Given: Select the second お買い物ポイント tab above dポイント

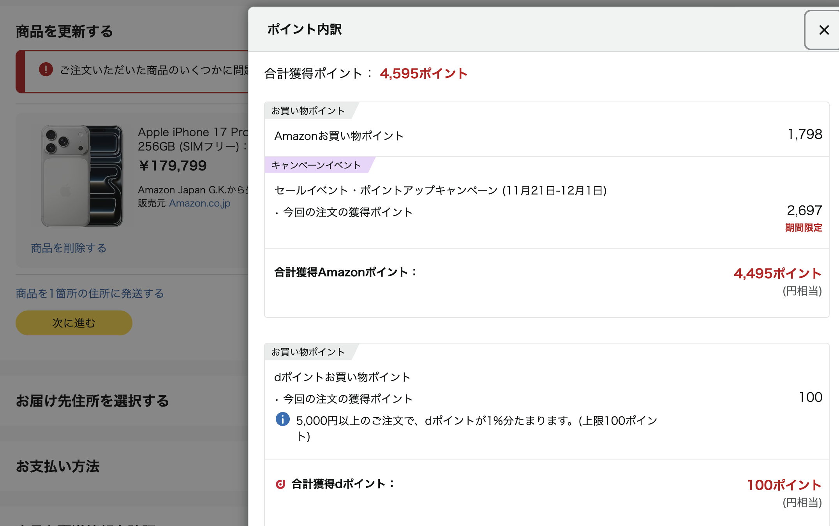Looking at the screenshot, I should [308, 352].
